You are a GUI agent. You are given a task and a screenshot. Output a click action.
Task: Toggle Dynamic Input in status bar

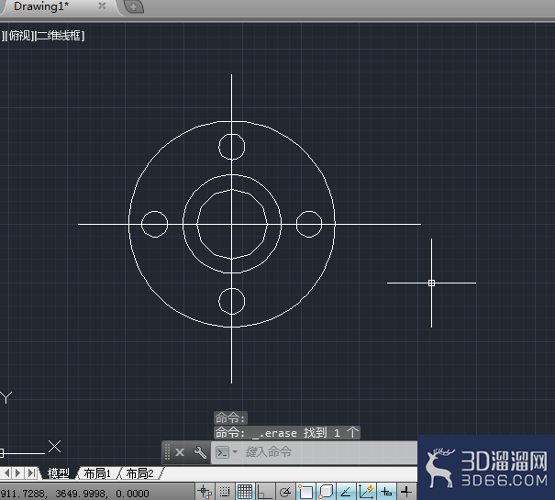(386, 492)
